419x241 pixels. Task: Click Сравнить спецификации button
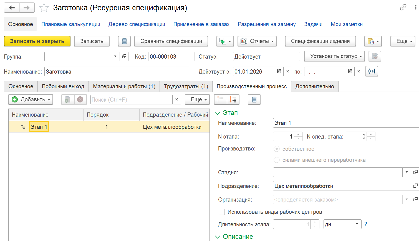[171, 41]
